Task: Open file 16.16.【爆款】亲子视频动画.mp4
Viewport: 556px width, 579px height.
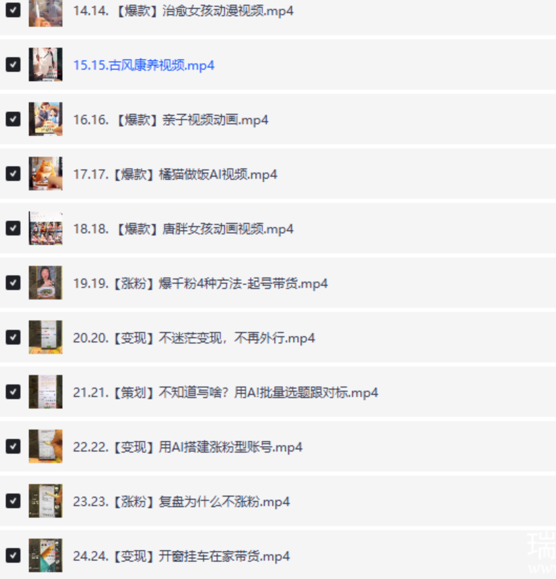Action: pyautogui.click(x=170, y=120)
